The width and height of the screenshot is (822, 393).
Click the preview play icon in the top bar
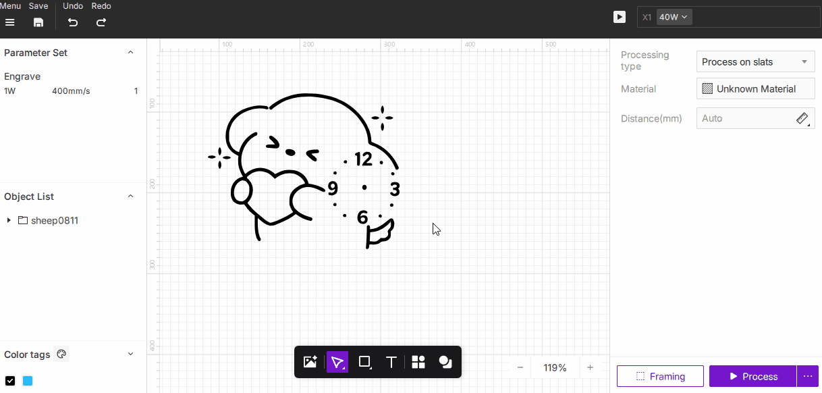620,17
